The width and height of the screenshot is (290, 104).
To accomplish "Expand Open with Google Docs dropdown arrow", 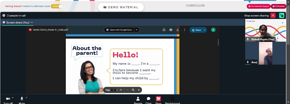I will coord(137,30).
